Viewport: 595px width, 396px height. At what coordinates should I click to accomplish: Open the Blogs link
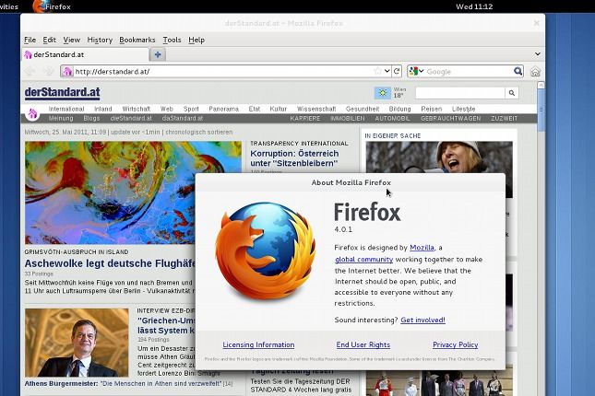click(91, 118)
